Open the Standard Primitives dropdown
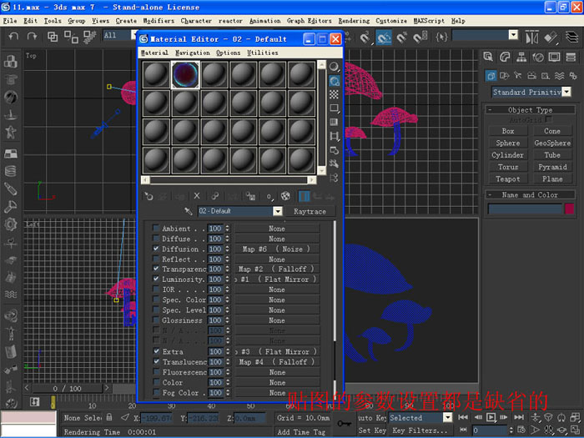Image resolution: width=584 pixels, height=438 pixels. 566,92
